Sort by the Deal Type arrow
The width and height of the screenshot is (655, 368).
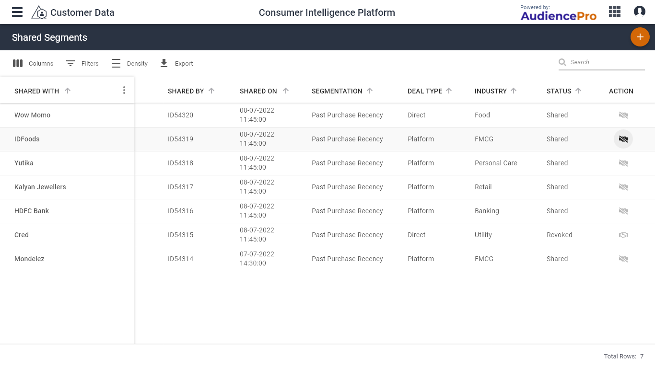[x=449, y=91]
